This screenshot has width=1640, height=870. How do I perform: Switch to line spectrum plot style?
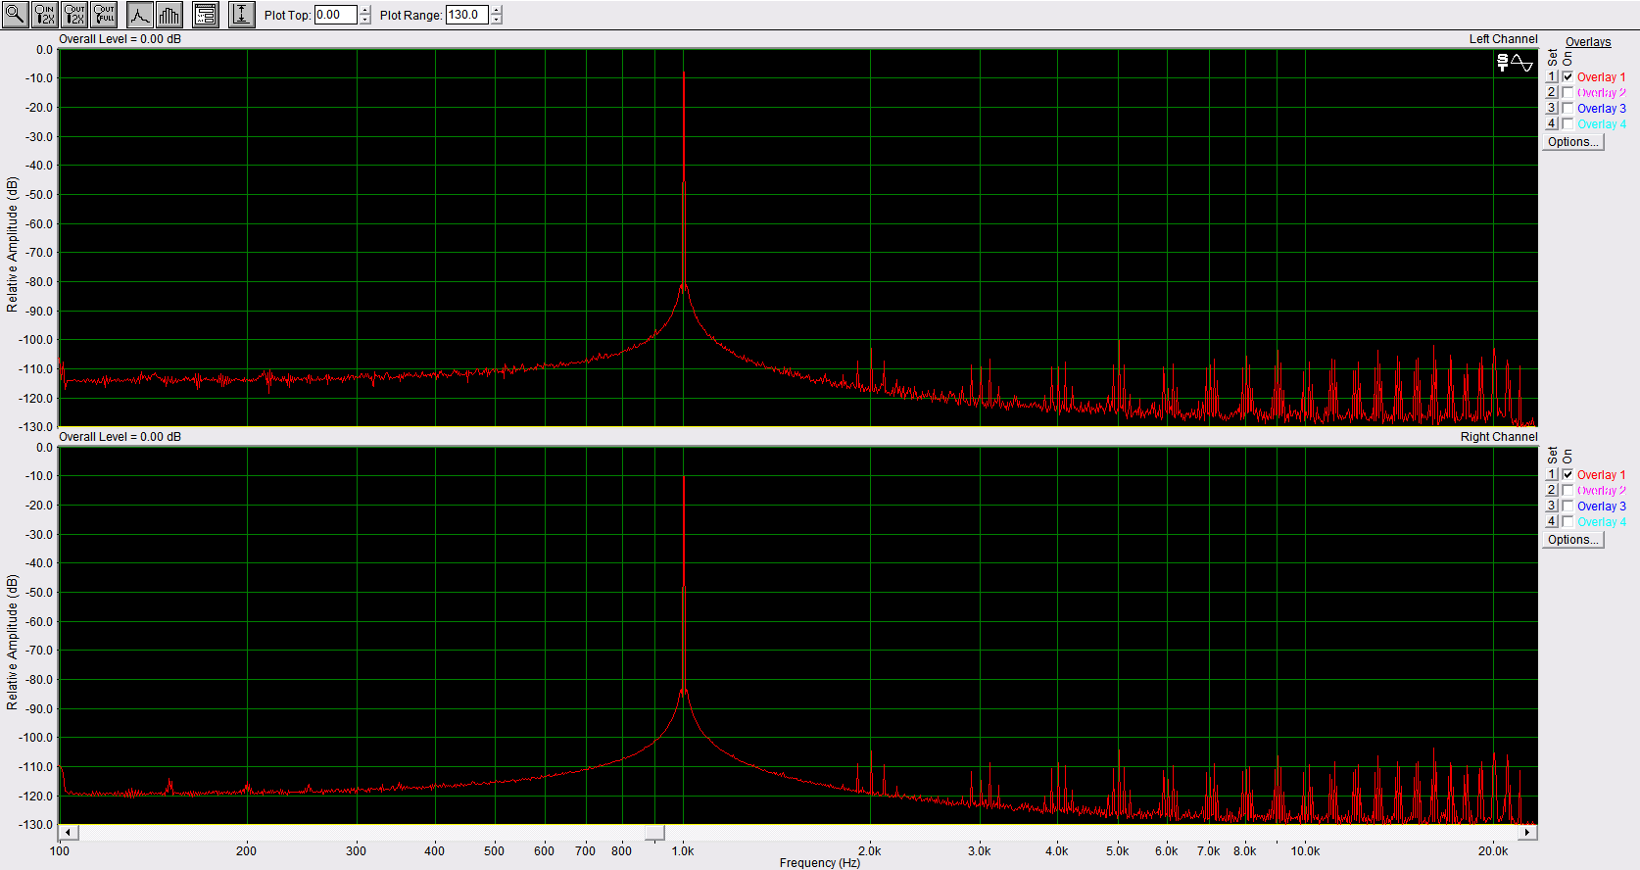(x=140, y=15)
